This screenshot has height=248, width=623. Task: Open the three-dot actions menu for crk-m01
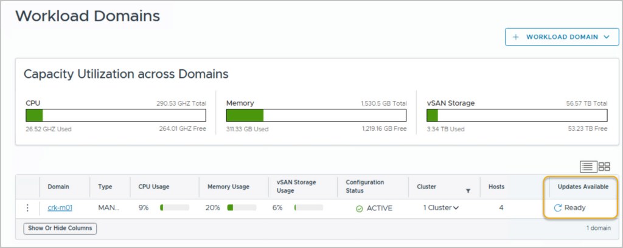point(27,208)
